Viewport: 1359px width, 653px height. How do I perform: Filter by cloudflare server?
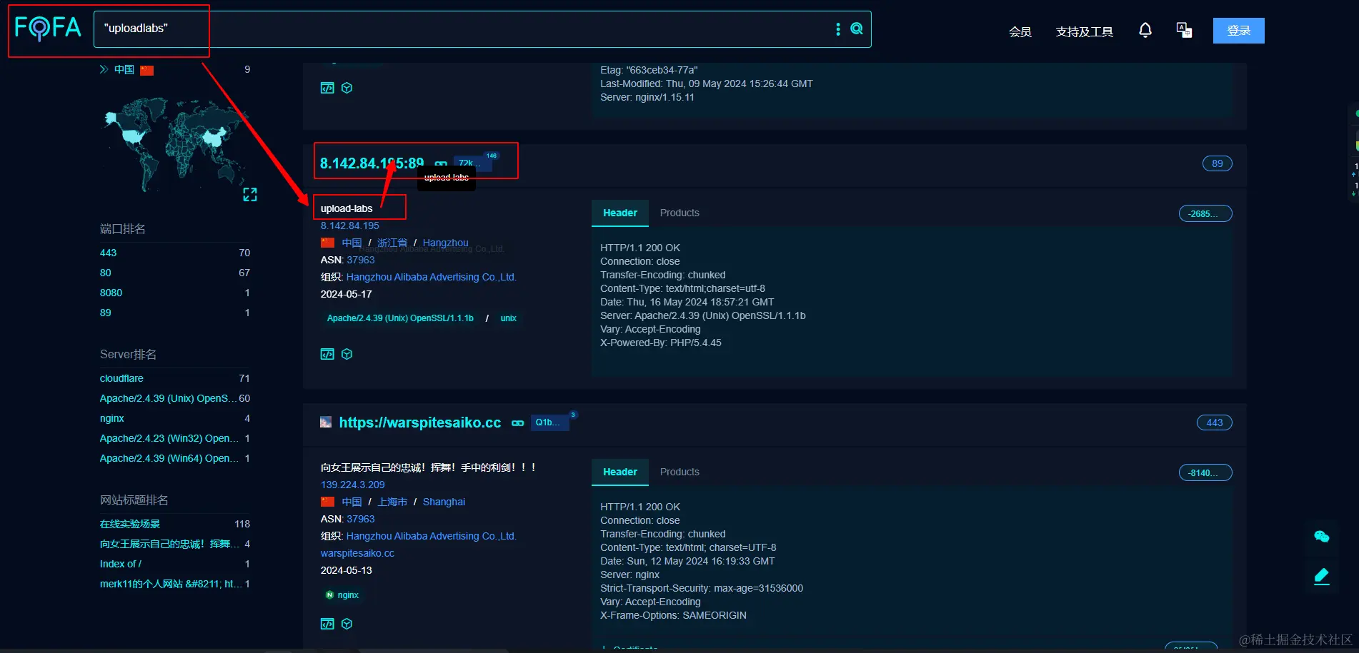121,378
